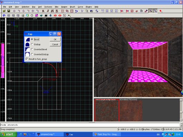Confirm the Cap dialog with OK

tap(55, 39)
